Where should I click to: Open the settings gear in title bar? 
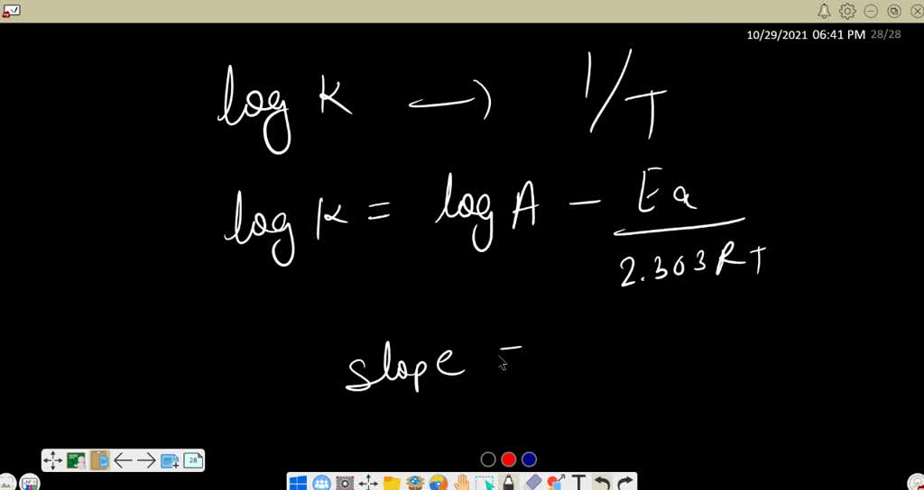coord(847,11)
